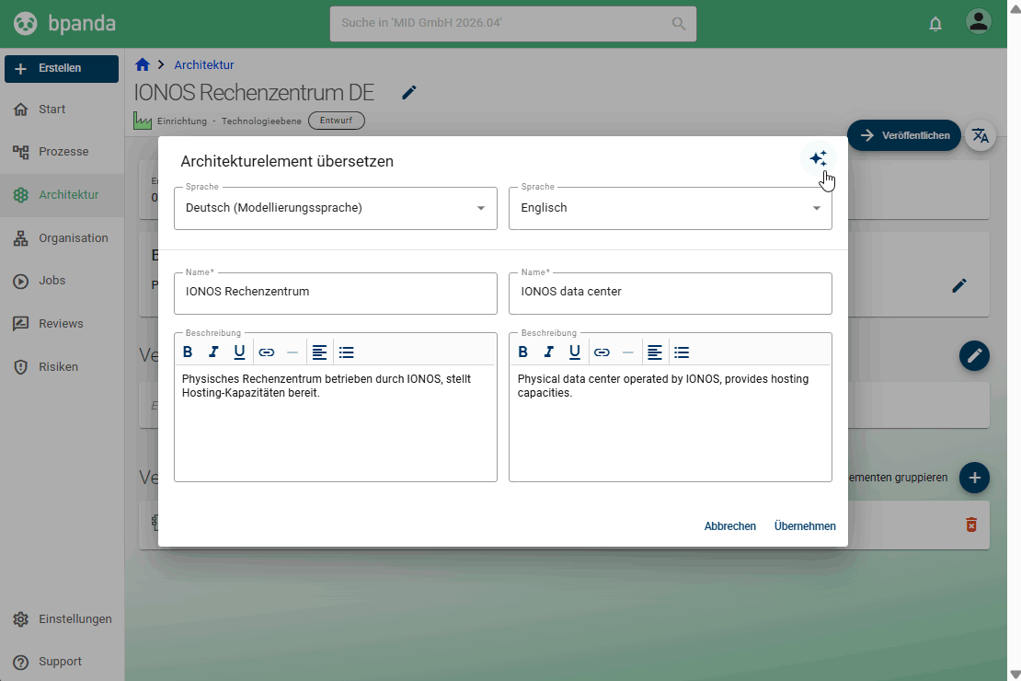The height and width of the screenshot is (681, 1021).
Task: Click the Übernehmen button
Action: pos(805,525)
